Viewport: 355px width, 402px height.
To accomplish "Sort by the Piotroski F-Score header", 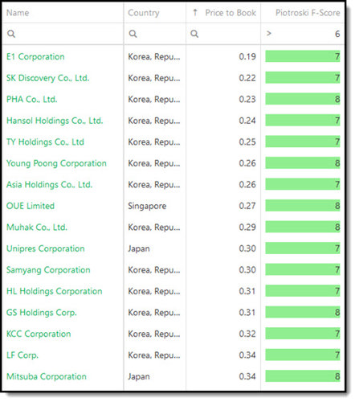I will tap(308, 13).
